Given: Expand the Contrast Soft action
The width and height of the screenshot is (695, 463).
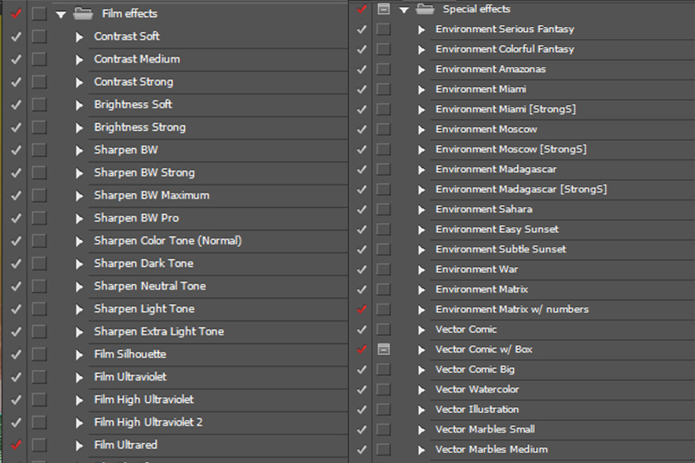Looking at the screenshot, I should point(79,37).
